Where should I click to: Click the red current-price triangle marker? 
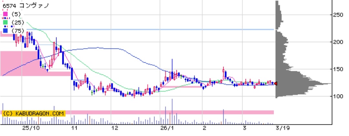(276, 84)
